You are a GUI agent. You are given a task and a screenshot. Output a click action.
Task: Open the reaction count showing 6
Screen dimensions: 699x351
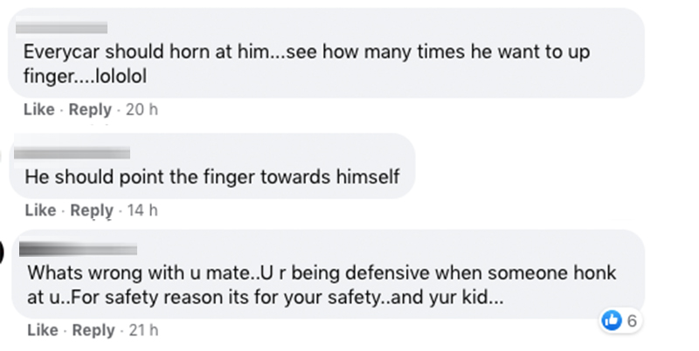pyautogui.click(x=632, y=320)
